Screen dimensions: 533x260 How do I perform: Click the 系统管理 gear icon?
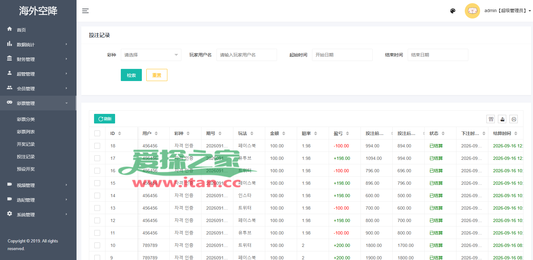tap(10, 214)
